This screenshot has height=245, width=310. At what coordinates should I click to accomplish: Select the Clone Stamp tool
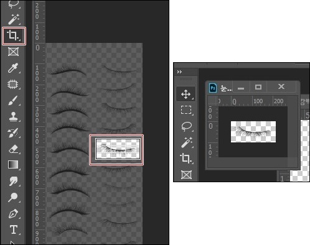13,117
